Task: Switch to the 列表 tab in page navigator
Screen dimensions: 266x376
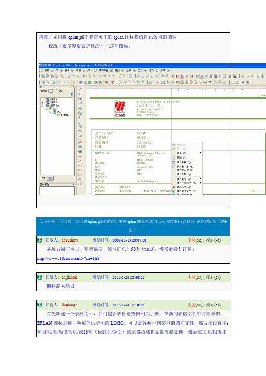Action: coord(50,178)
